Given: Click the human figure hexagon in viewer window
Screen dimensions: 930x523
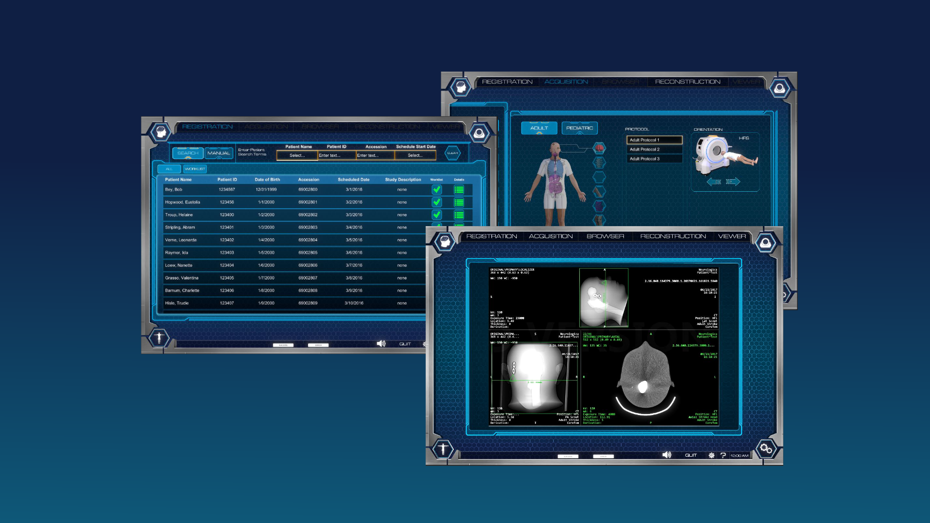Looking at the screenshot, I should click(442, 448).
